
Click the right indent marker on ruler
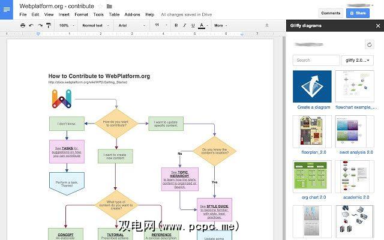242,35
